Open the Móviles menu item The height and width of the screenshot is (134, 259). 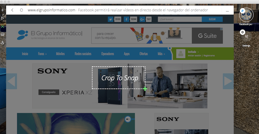[x=60, y=54]
